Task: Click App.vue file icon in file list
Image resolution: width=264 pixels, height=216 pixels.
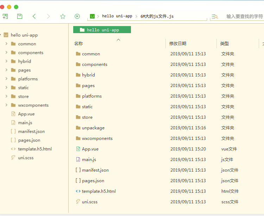Action: [78, 149]
